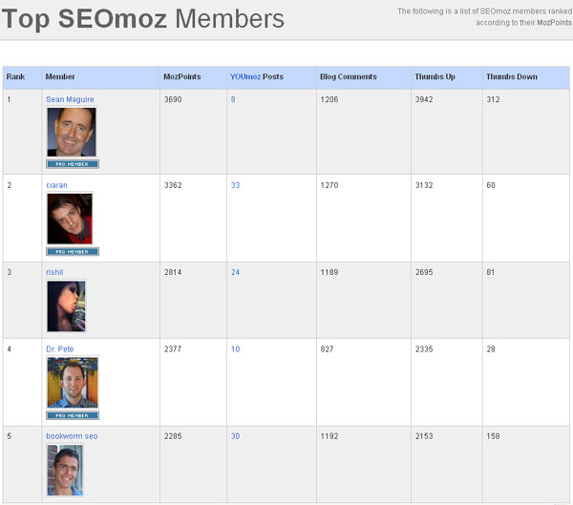Viewport: 573px width, 505px height.
Task: Select bookworm seo's avatar thumbnail
Action: pos(65,469)
